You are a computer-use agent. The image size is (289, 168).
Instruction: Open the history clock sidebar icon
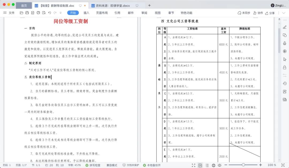click(285, 84)
